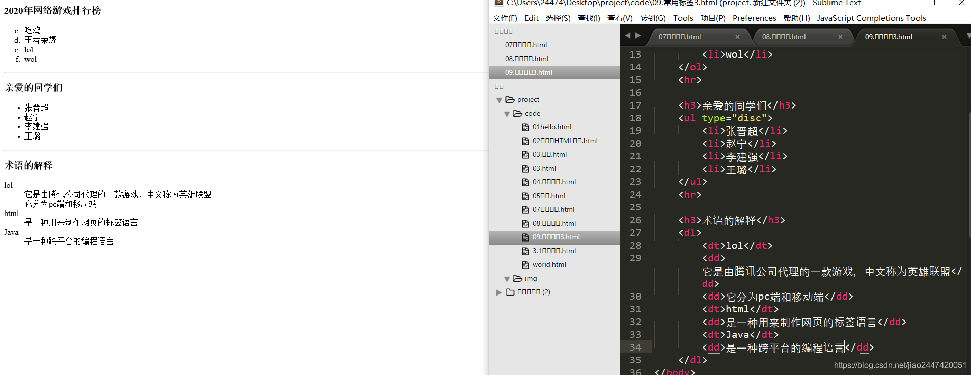Screen dimensions: 971x375
Task: Click file icon beside 3.1 html file
Action: (x=525, y=251)
